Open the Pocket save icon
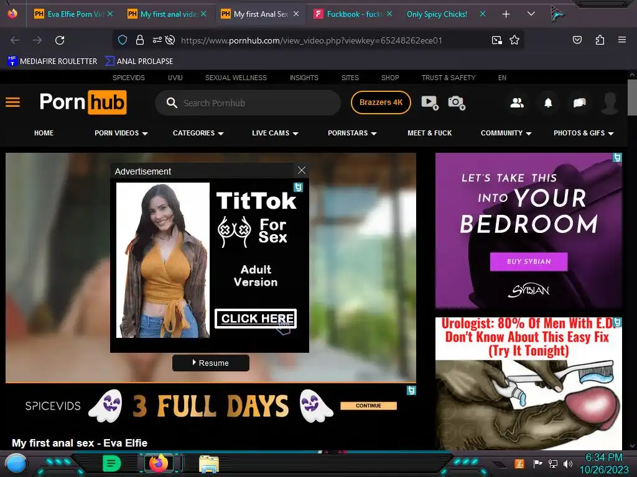Viewport: 637px width, 477px height. click(x=577, y=40)
